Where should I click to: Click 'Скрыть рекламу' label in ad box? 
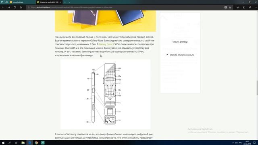(180, 42)
